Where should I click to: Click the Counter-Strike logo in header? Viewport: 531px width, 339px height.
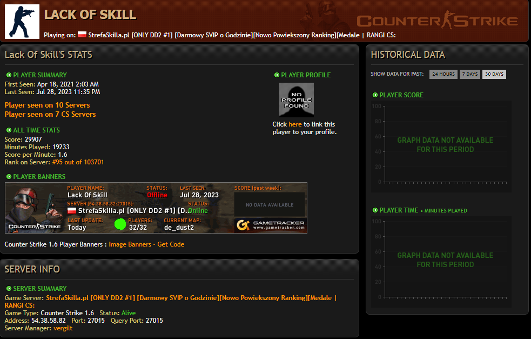click(437, 21)
